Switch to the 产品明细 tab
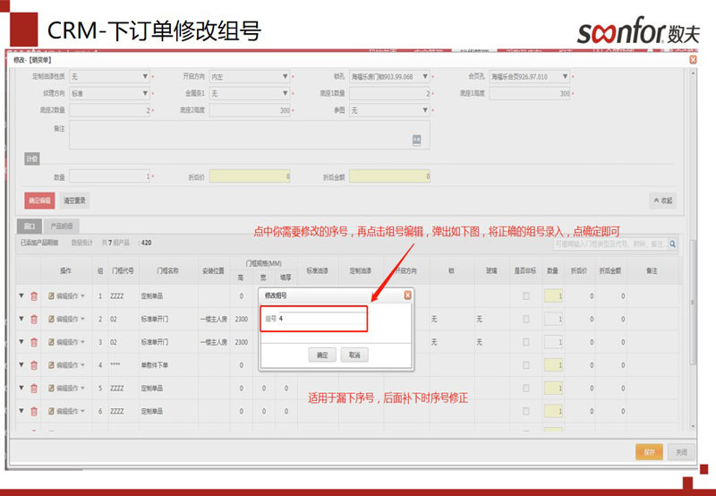The image size is (716, 496). [62, 226]
